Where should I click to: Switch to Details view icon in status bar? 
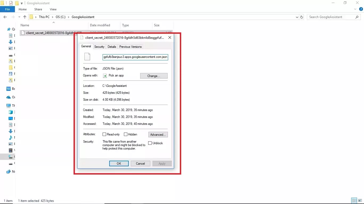tap(354, 201)
